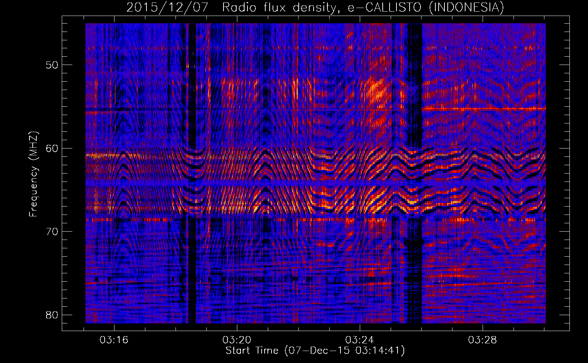The width and height of the screenshot is (588, 363).
Task: Click the 'Start Time (07-Dec-15 03:14:41)' label
Action: coord(315,351)
